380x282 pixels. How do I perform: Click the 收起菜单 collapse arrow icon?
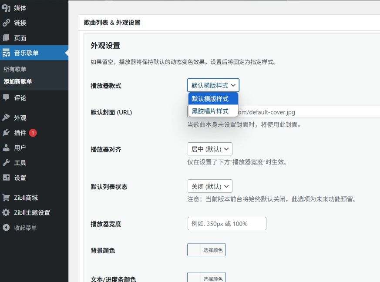(6, 228)
